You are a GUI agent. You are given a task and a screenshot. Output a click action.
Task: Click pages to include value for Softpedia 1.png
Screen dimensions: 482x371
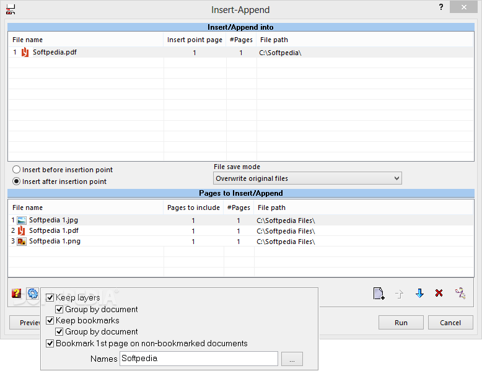point(193,242)
